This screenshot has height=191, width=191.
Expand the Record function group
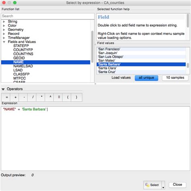[x=4, y=34]
